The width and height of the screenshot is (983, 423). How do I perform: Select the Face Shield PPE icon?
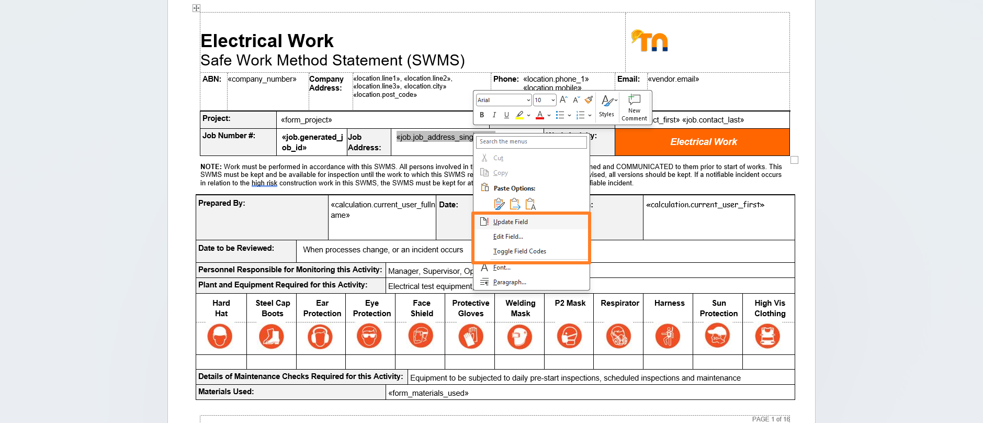point(421,336)
